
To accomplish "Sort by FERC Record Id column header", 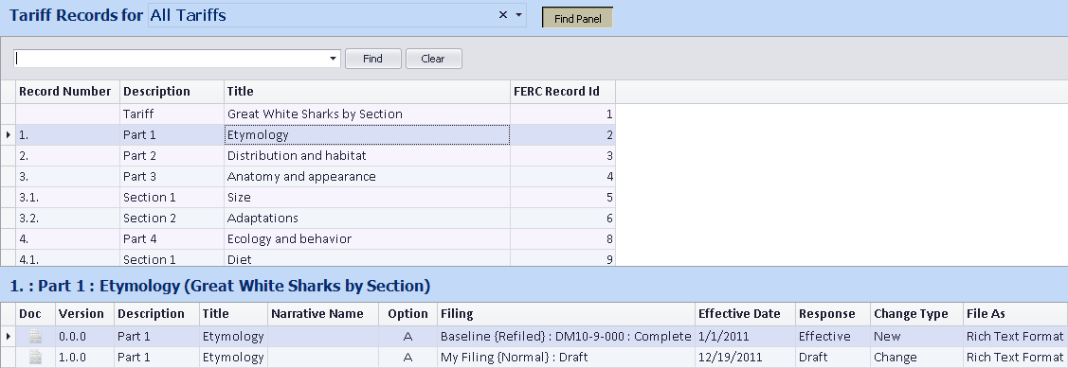I will point(563,91).
